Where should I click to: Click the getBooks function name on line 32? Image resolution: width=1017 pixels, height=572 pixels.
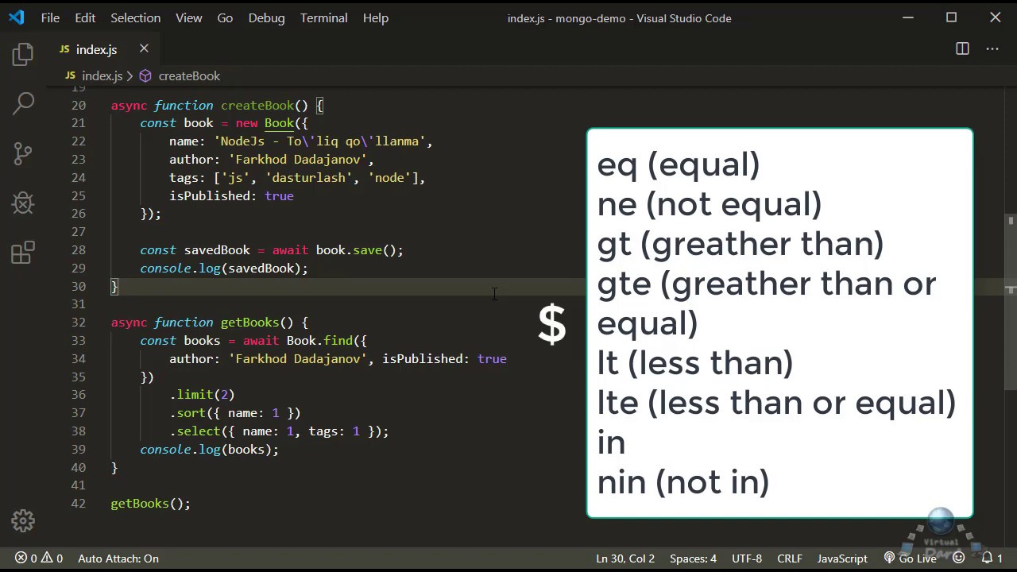249,323
